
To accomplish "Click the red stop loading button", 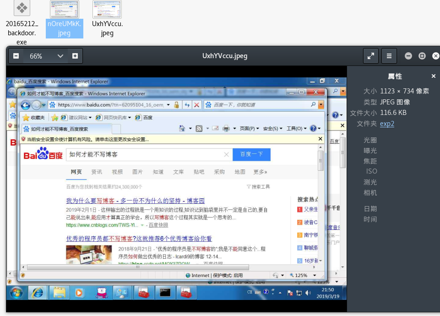I will tap(197, 105).
